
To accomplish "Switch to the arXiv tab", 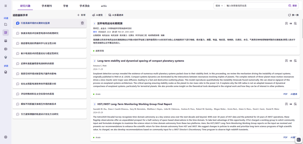I will point(104,6).
